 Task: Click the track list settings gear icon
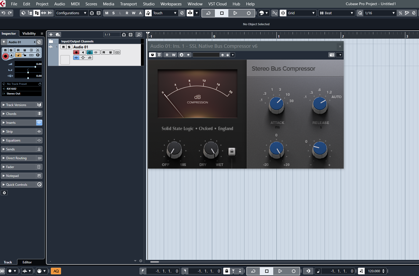click(141, 261)
